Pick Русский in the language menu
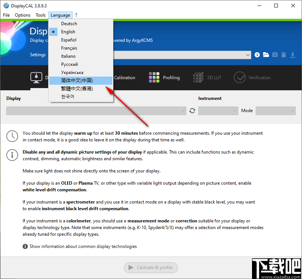Image resolution: width=302 pixels, height=279 pixels. point(81,64)
